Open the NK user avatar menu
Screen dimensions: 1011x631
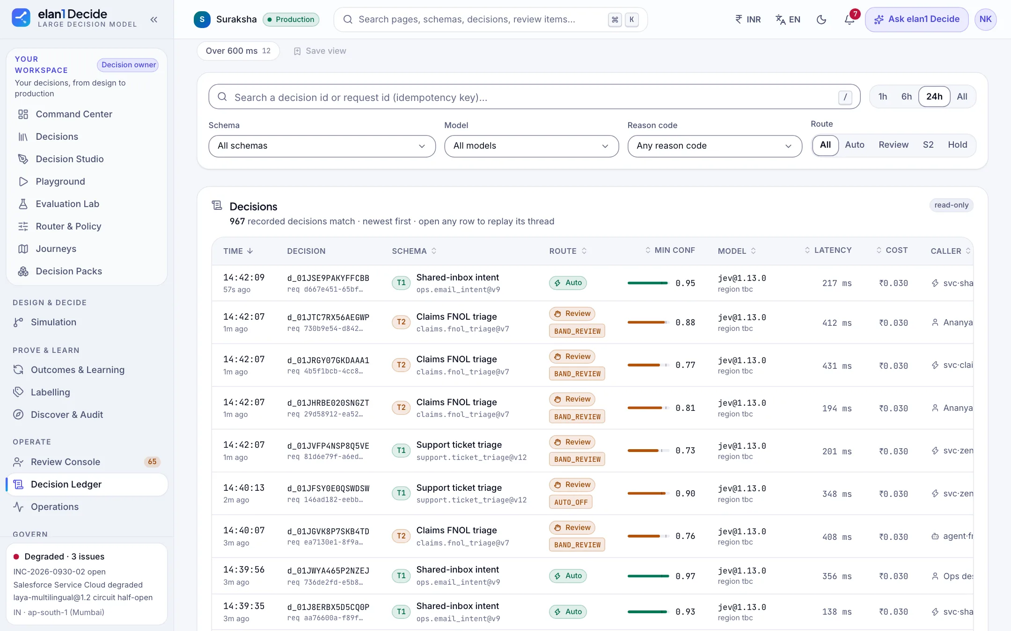tap(985, 20)
